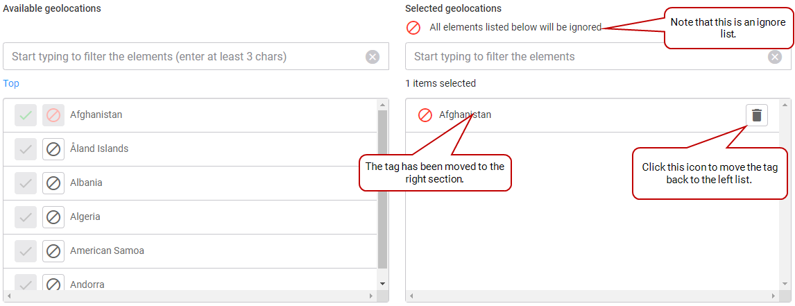Click the ignore icon next to Albania
The width and height of the screenshot is (795, 306).
pyautogui.click(x=53, y=182)
